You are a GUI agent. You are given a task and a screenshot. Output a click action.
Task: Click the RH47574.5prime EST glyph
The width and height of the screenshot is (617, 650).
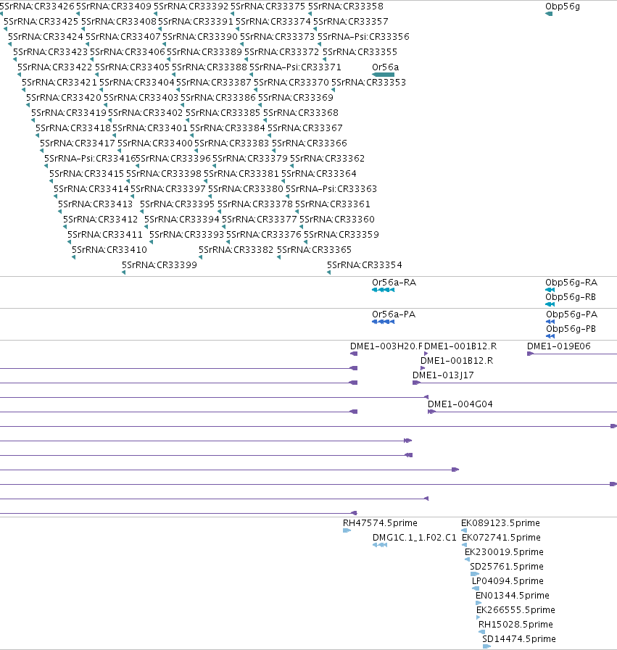347,530
